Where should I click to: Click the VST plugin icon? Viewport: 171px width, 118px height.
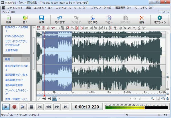(129, 28)
